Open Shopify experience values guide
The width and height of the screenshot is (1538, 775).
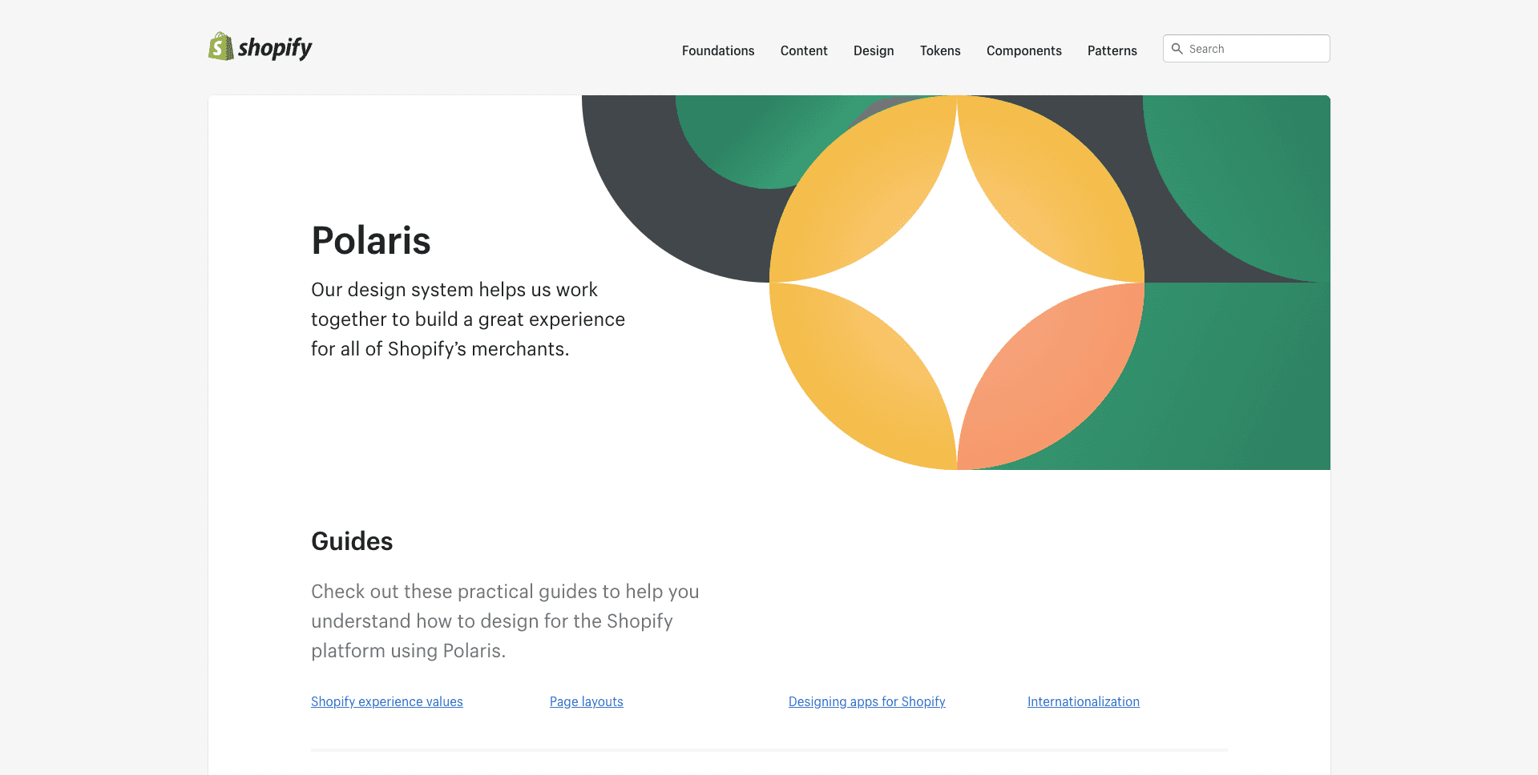(387, 701)
